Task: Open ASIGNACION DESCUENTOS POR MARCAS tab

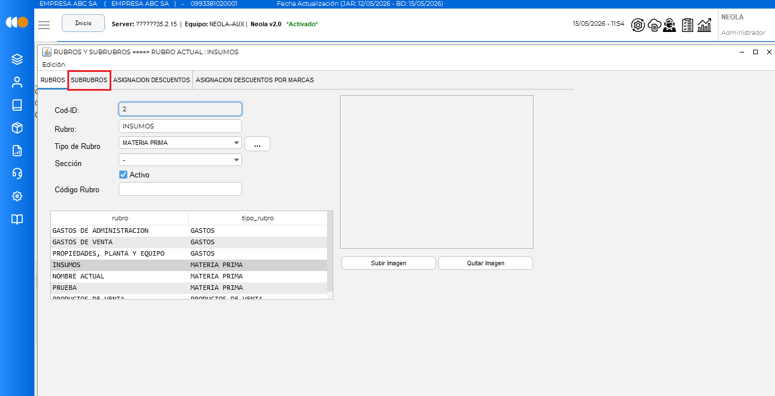Action: 255,80
